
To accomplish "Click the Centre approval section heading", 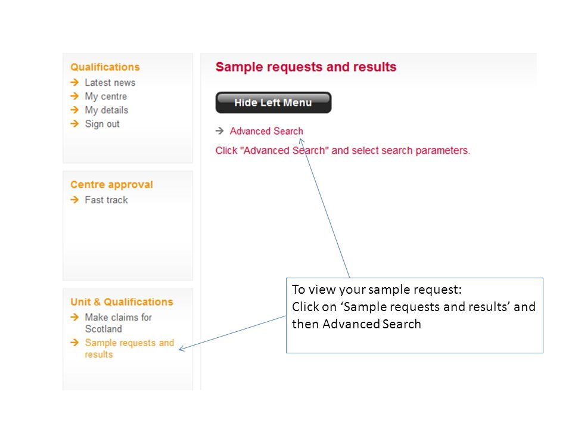I will (111, 185).
